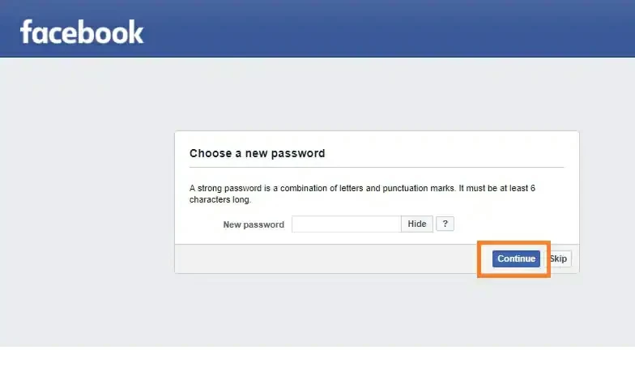Screen dimensions: 635x380
Task: Hide typed password characters
Action: 416,224
